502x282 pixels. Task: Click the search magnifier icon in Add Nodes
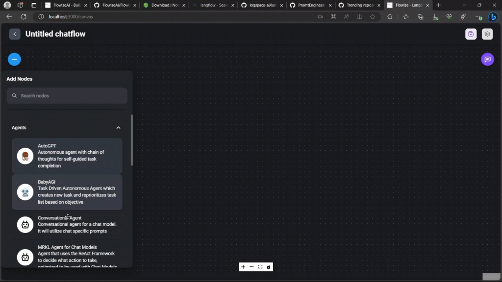[x=14, y=95]
